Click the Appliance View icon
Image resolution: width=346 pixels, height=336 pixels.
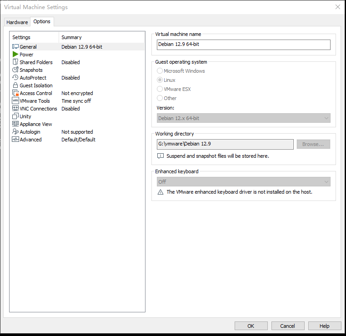[x=15, y=124]
